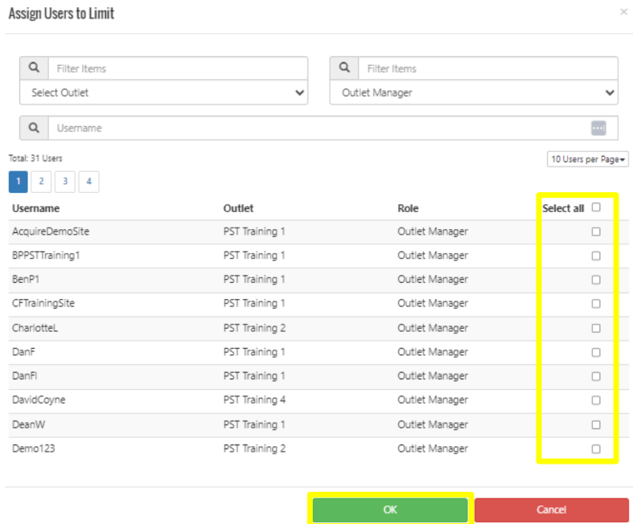Click the ellipsis icon in Username field

click(x=598, y=128)
